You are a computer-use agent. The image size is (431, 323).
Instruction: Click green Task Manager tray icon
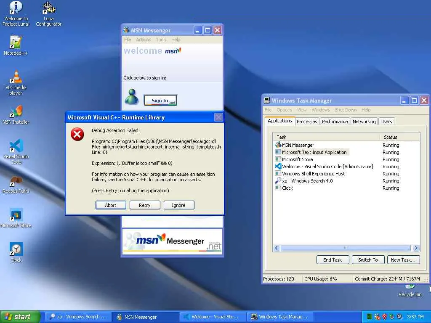click(x=370, y=317)
